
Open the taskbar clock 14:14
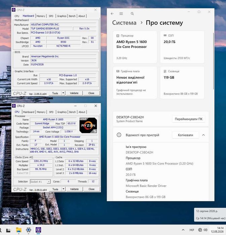[217, 230]
